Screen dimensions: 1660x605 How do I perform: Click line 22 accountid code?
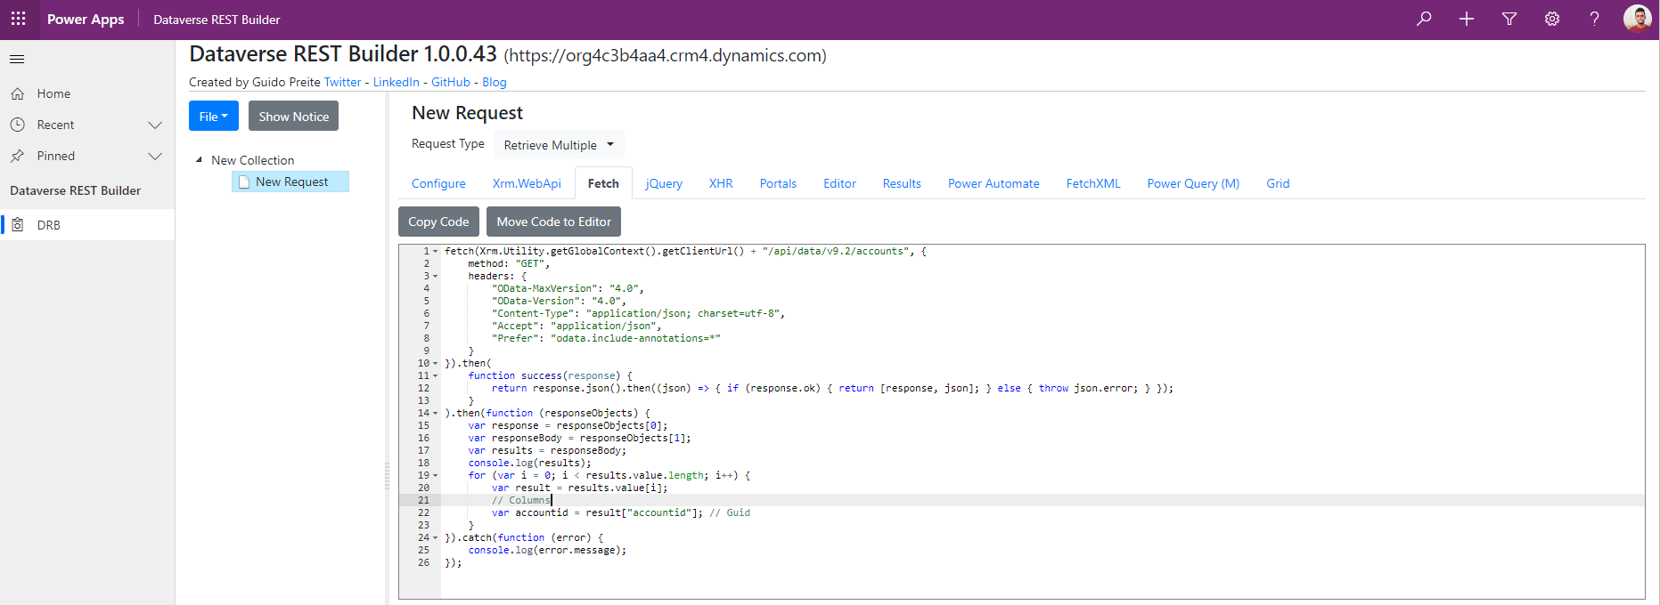click(x=621, y=512)
